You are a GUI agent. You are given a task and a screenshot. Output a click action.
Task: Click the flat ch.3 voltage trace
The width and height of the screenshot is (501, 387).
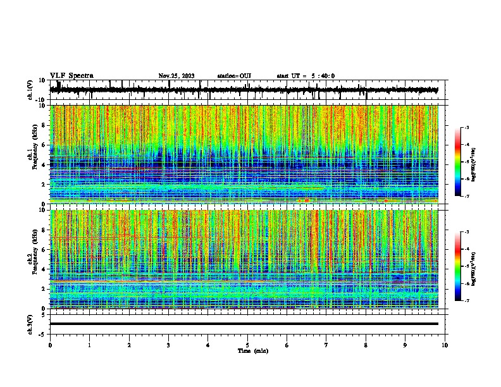point(244,324)
